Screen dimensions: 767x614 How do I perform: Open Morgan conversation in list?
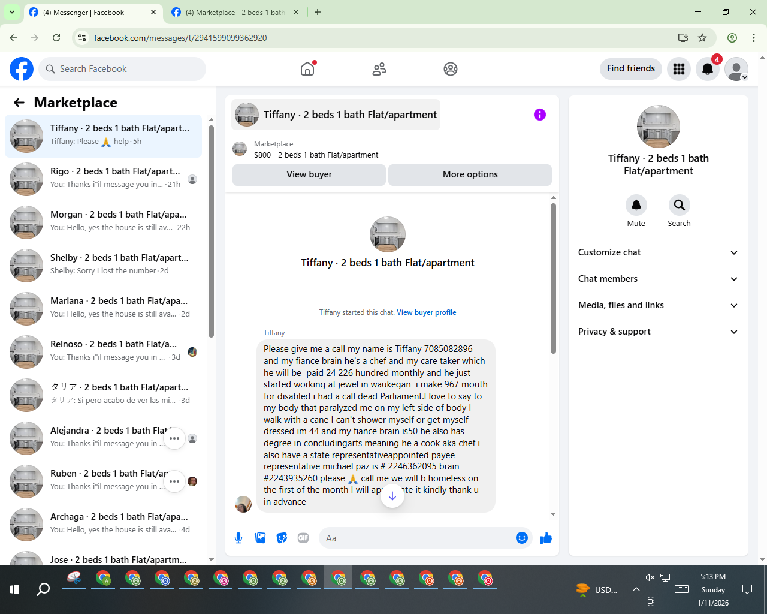coord(104,222)
